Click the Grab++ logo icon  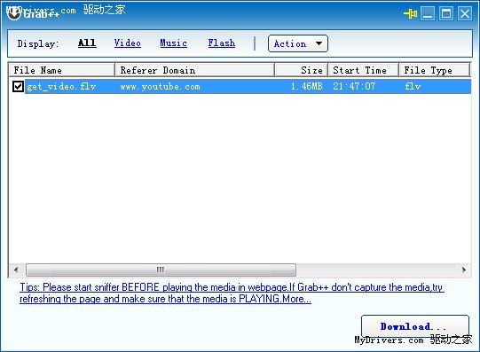click(14, 14)
